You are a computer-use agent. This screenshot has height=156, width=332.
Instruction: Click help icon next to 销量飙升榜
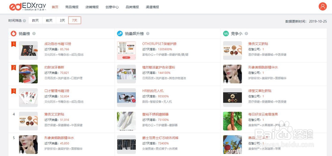(x=148, y=33)
